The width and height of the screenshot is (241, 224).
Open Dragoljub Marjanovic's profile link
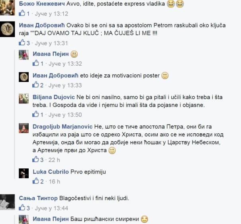(x=63, y=127)
